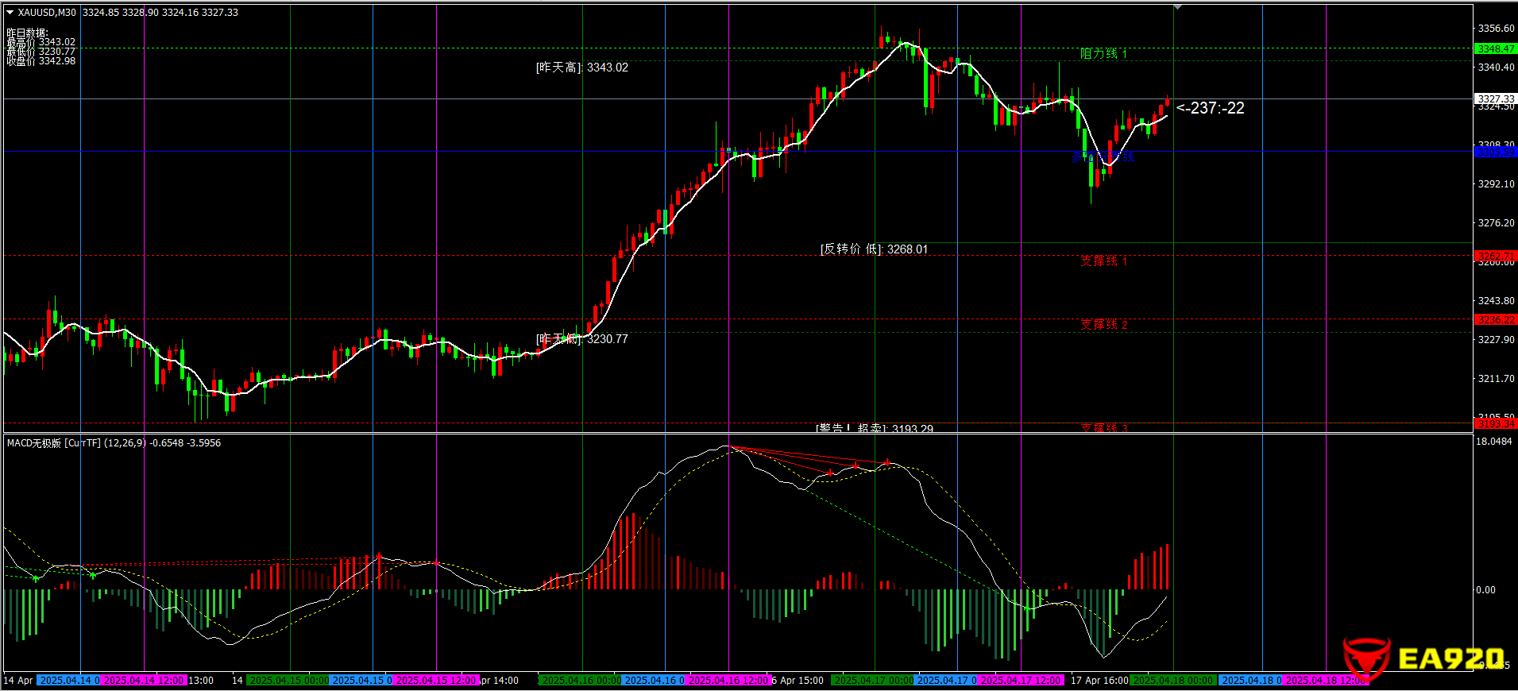Click the 2025.04.17 00:00 green time marker

click(873, 681)
